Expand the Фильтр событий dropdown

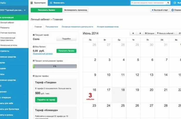[x=166, y=33]
